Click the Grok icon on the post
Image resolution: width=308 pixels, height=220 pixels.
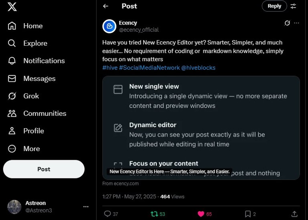point(287,23)
